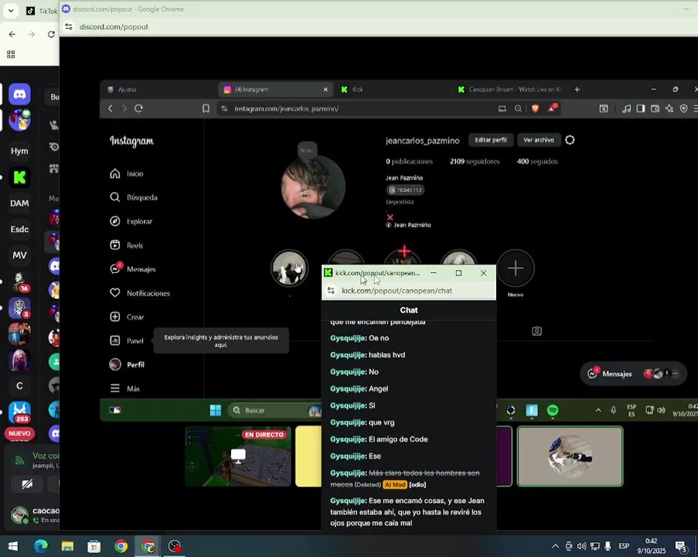
Task: Click the Editar perfil button
Action: (491, 140)
